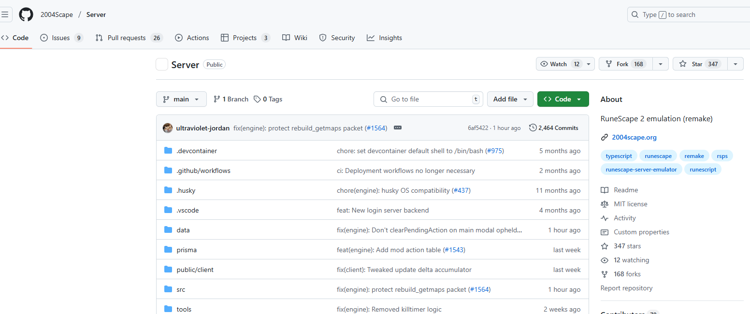Open the commit details ellipsis
The height and width of the screenshot is (314, 750).
point(398,128)
